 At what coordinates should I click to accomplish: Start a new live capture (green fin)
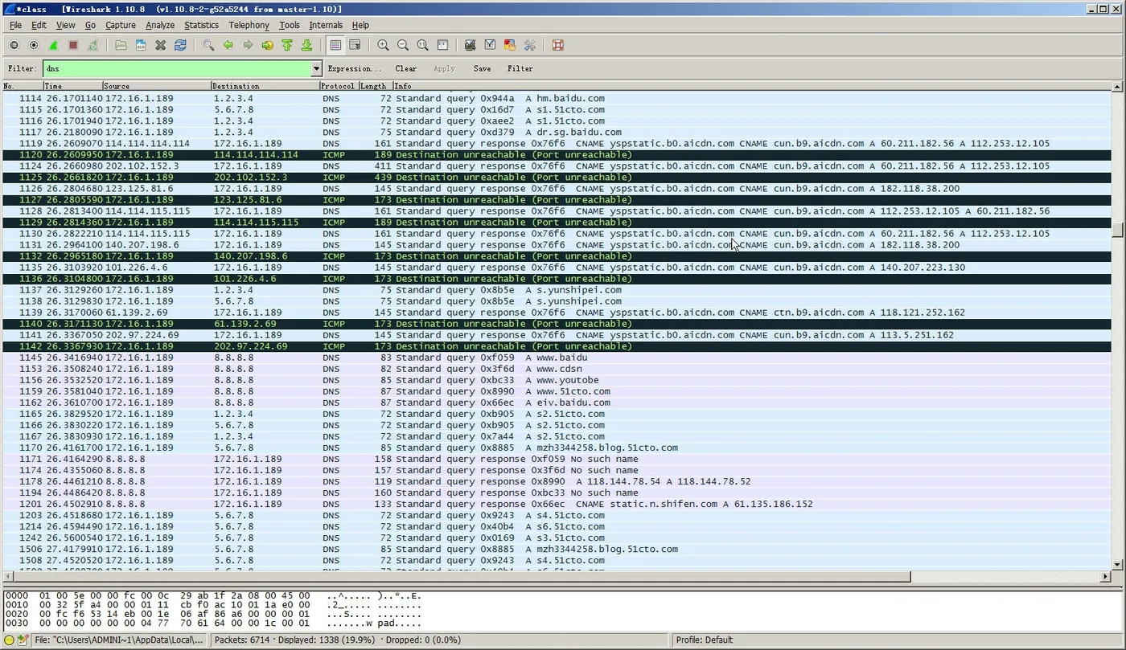(53, 45)
